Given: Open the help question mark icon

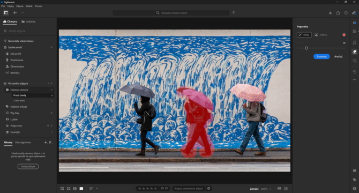Looking at the screenshot, I should pos(346,13).
